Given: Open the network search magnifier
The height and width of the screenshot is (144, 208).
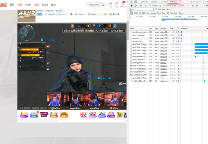Looking at the screenshot, I should [145, 6].
